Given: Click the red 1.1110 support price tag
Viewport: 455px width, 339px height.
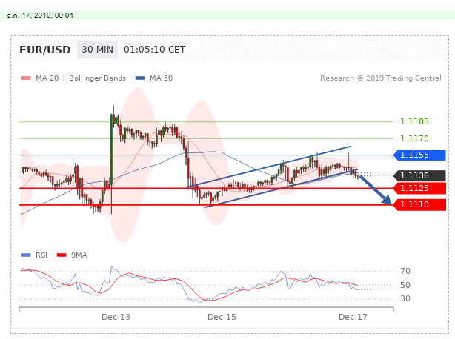Looking at the screenshot, I should tap(419, 205).
